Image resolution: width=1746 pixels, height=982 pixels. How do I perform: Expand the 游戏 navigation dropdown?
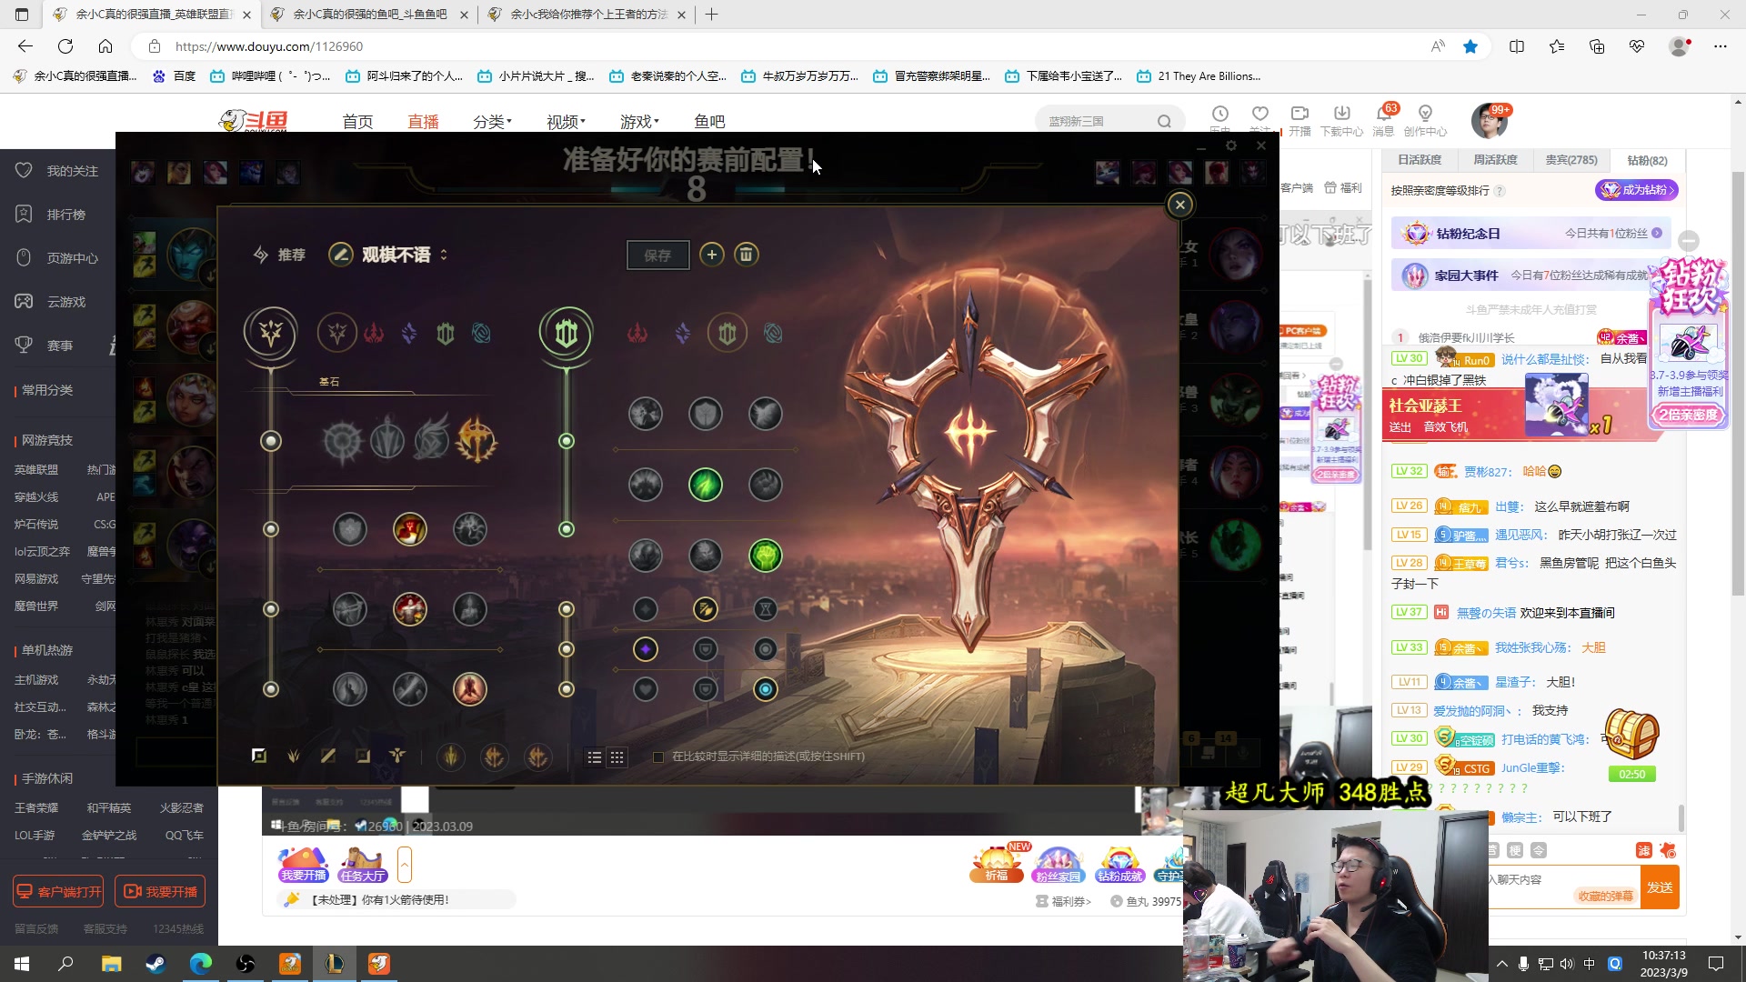pyautogui.click(x=639, y=121)
